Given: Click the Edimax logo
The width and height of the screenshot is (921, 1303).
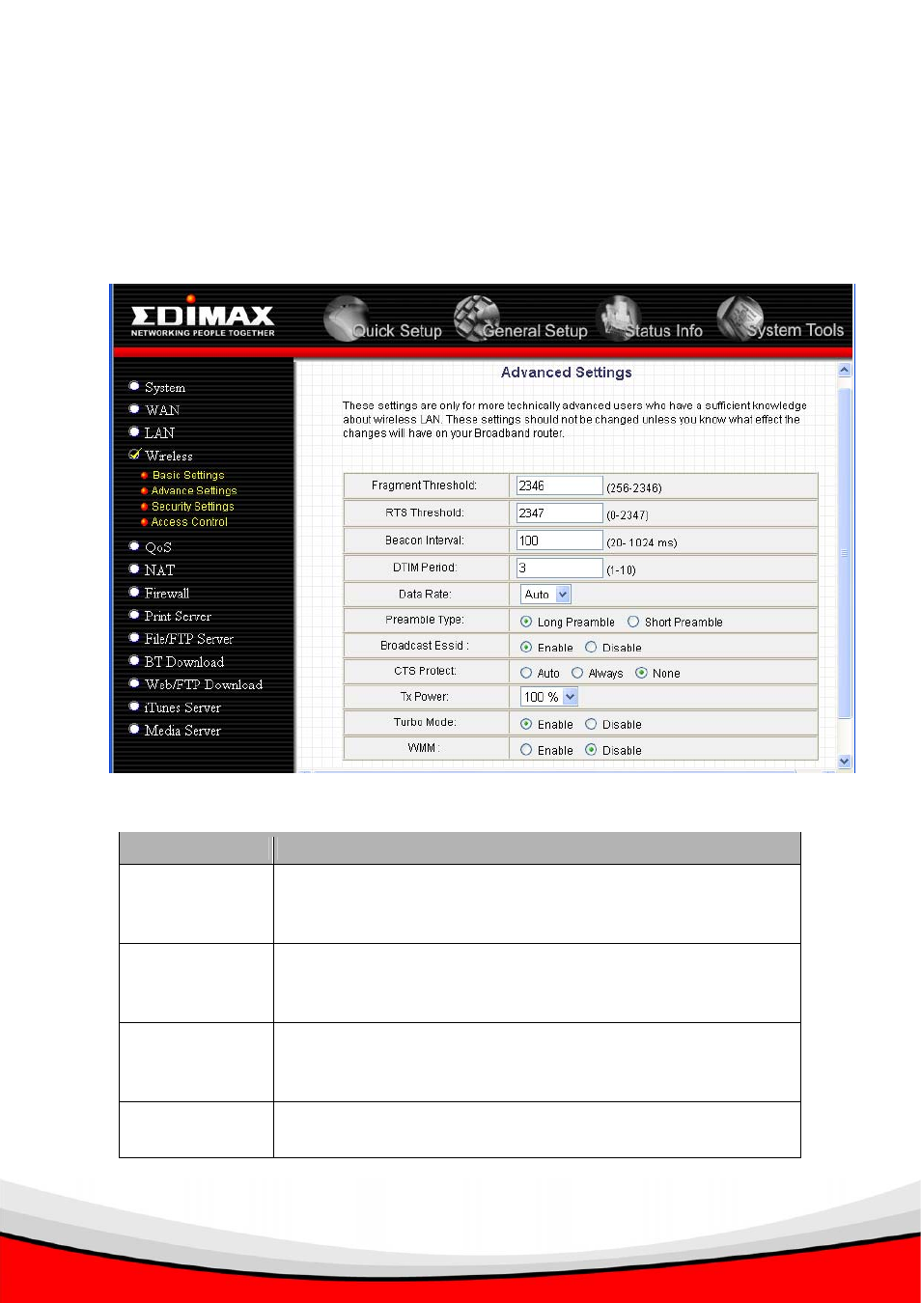Looking at the screenshot, I should click(203, 318).
